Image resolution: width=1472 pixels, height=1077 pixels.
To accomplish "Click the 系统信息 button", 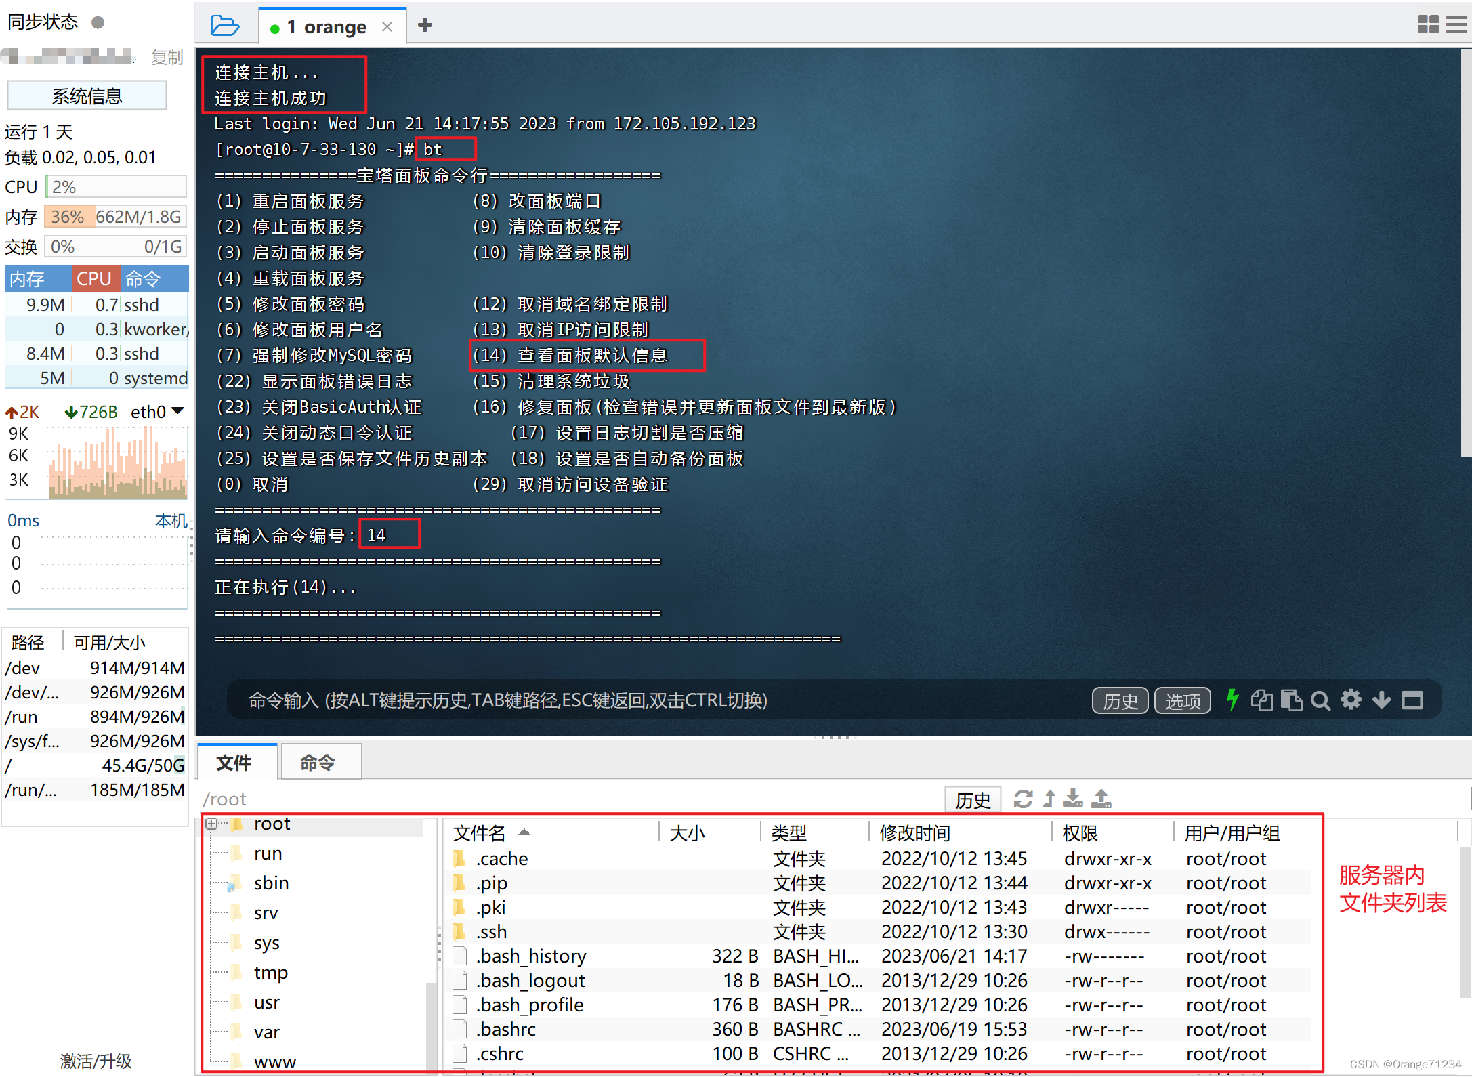I will coord(87,96).
